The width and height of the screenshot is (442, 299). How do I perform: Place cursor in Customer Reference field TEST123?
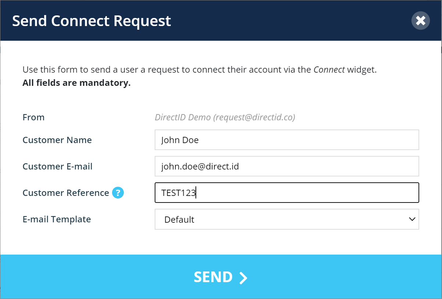coord(287,193)
